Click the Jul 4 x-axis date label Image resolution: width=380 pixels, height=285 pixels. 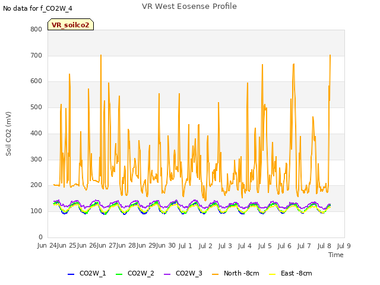[245, 246]
